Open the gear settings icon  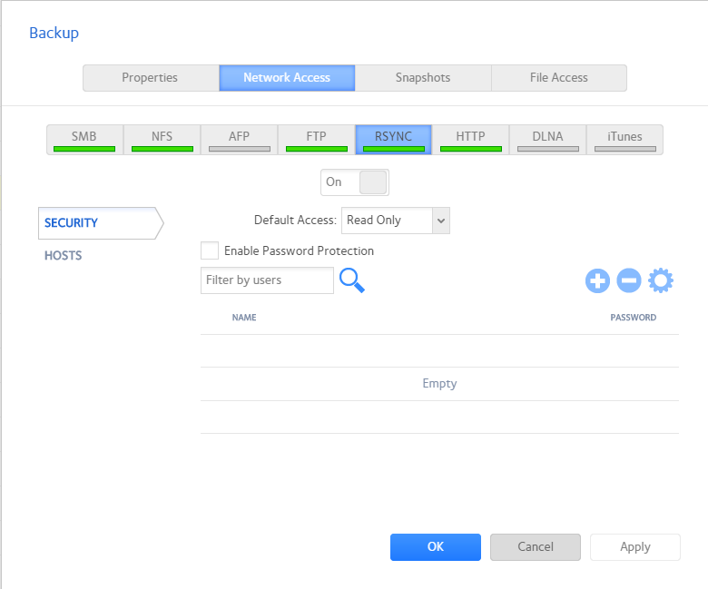[x=661, y=281]
